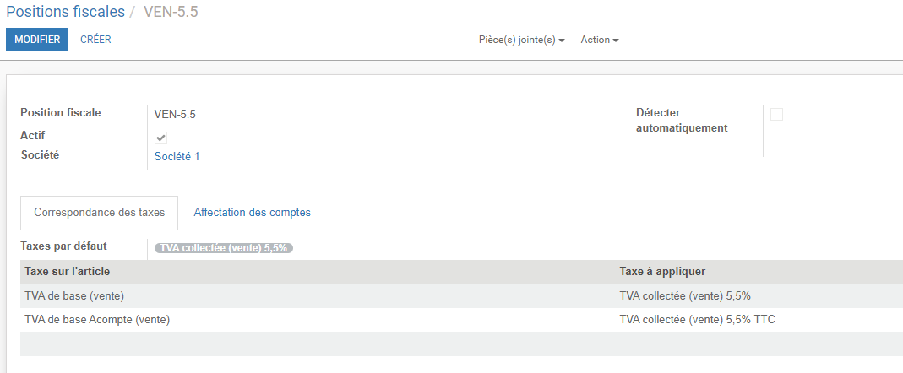Click TVA collectée (vente) 5,5% TTC cell
Image resolution: width=903 pixels, height=373 pixels.
coord(698,320)
